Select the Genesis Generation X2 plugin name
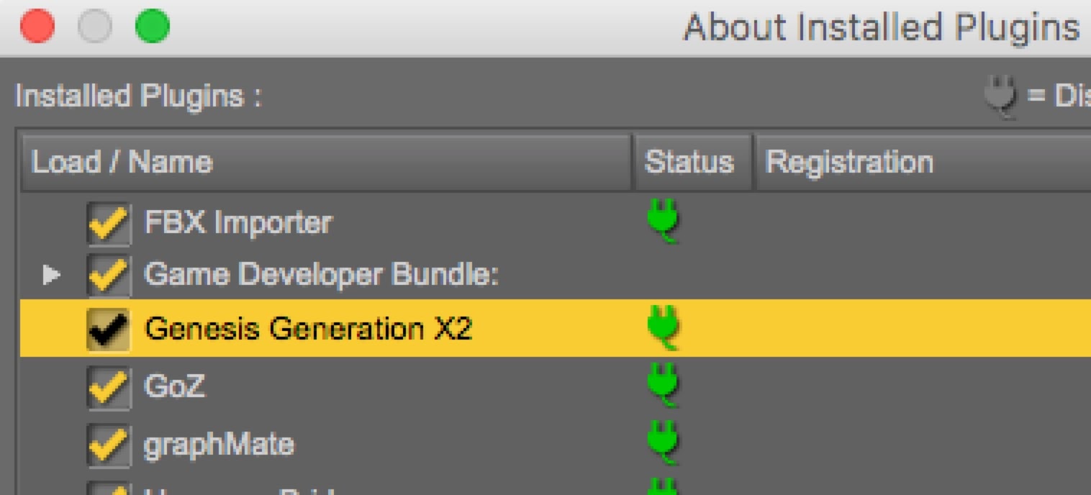1091x495 pixels. pos(308,329)
